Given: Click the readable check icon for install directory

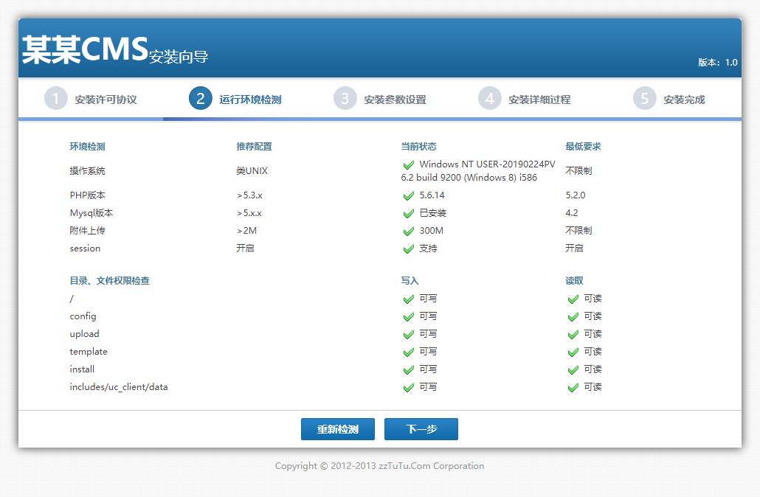Looking at the screenshot, I should pyautogui.click(x=573, y=370).
